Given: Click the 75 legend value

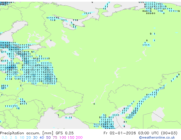Looking at the screenshot, I should tap(55, 138).
